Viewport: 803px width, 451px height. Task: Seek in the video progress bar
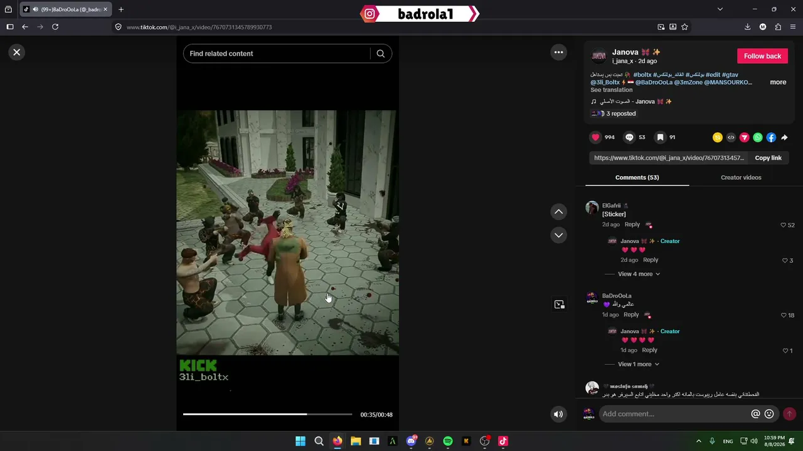click(x=268, y=414)
